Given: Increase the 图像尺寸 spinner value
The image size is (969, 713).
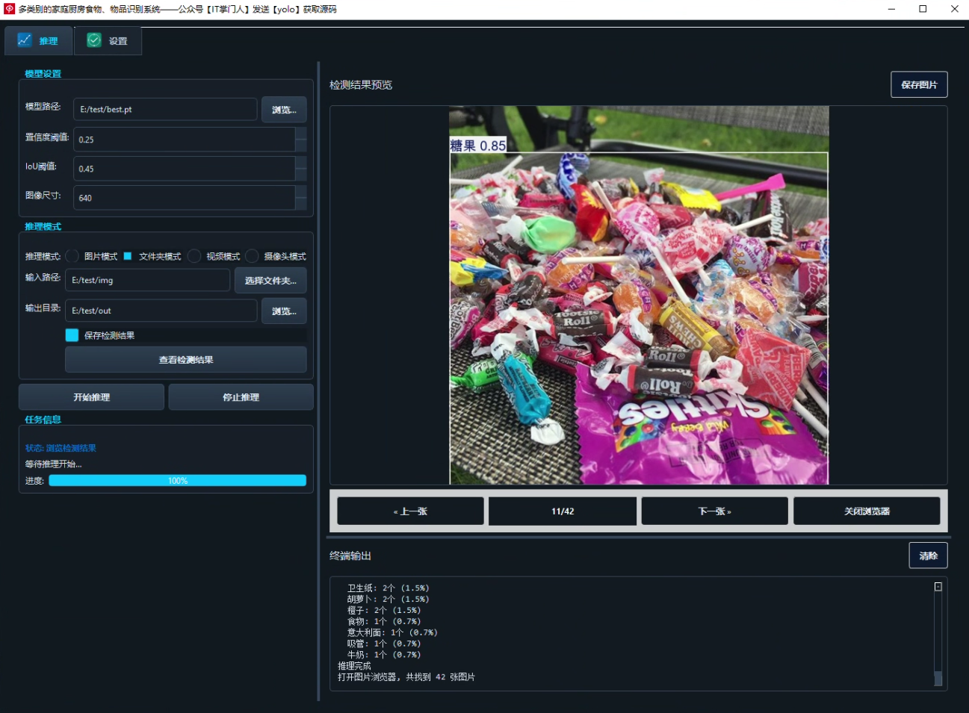Looking at the screenshot, I should pyautogui.click(x=301, y=192).
